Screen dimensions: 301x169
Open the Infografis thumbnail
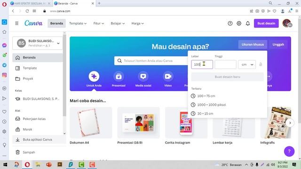point(276,123)
